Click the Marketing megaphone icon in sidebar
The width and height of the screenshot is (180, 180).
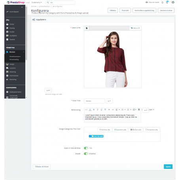[x=7, y=80]
